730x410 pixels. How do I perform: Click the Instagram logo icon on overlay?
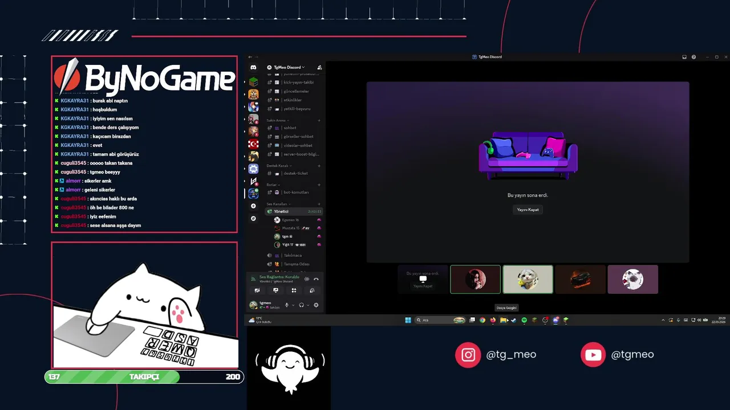468,355
